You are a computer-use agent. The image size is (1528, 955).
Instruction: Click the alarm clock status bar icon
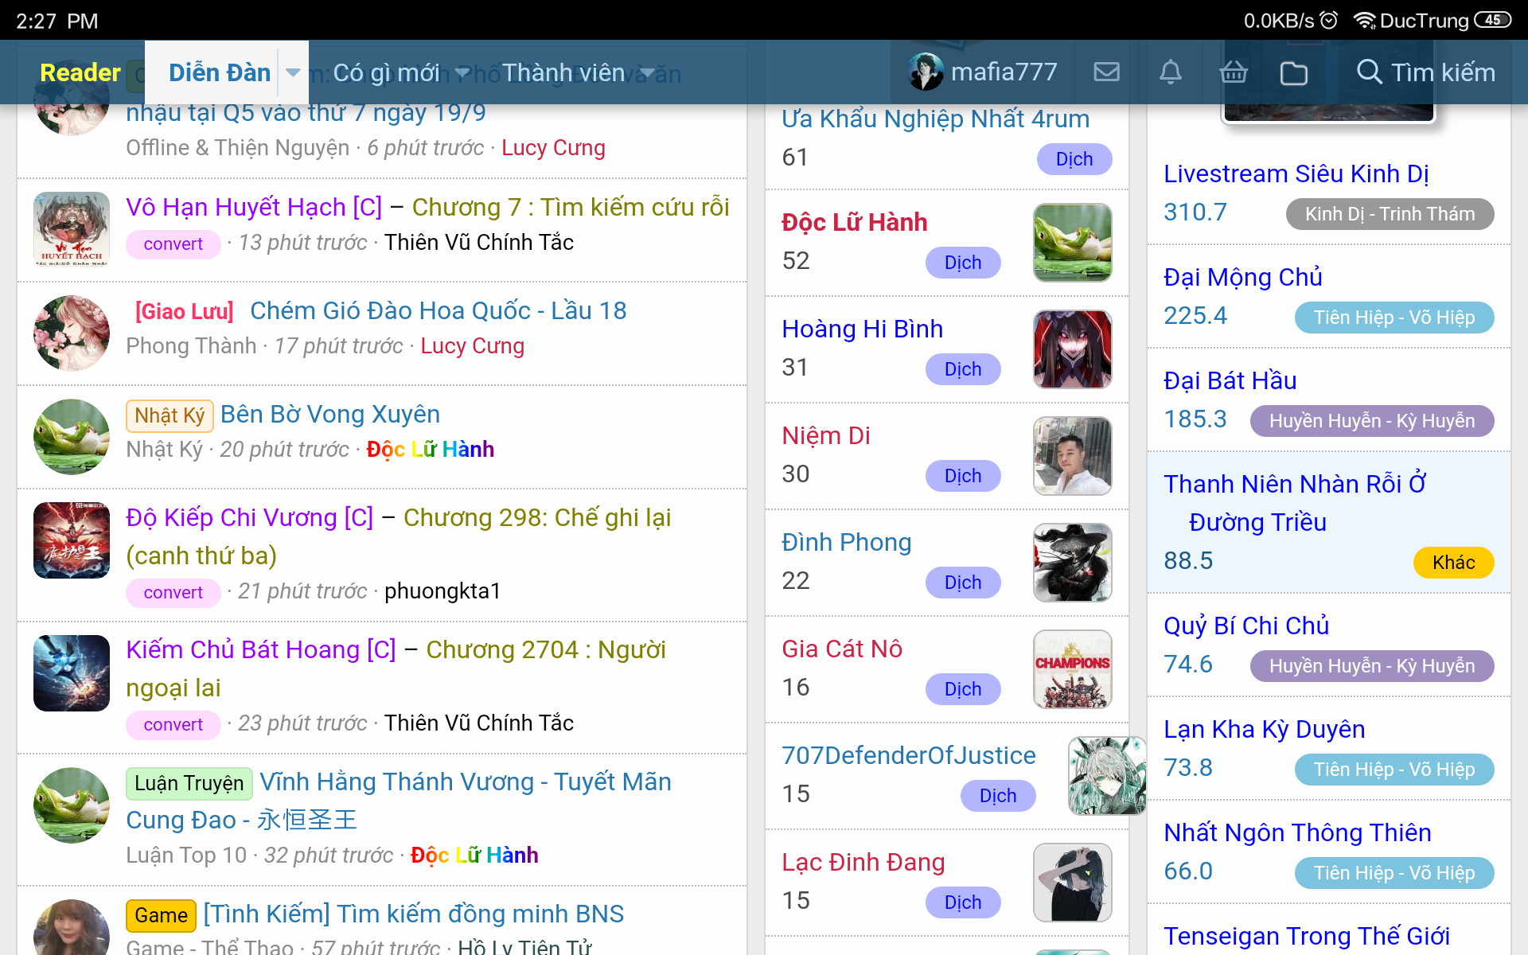tap(1327, 20)
